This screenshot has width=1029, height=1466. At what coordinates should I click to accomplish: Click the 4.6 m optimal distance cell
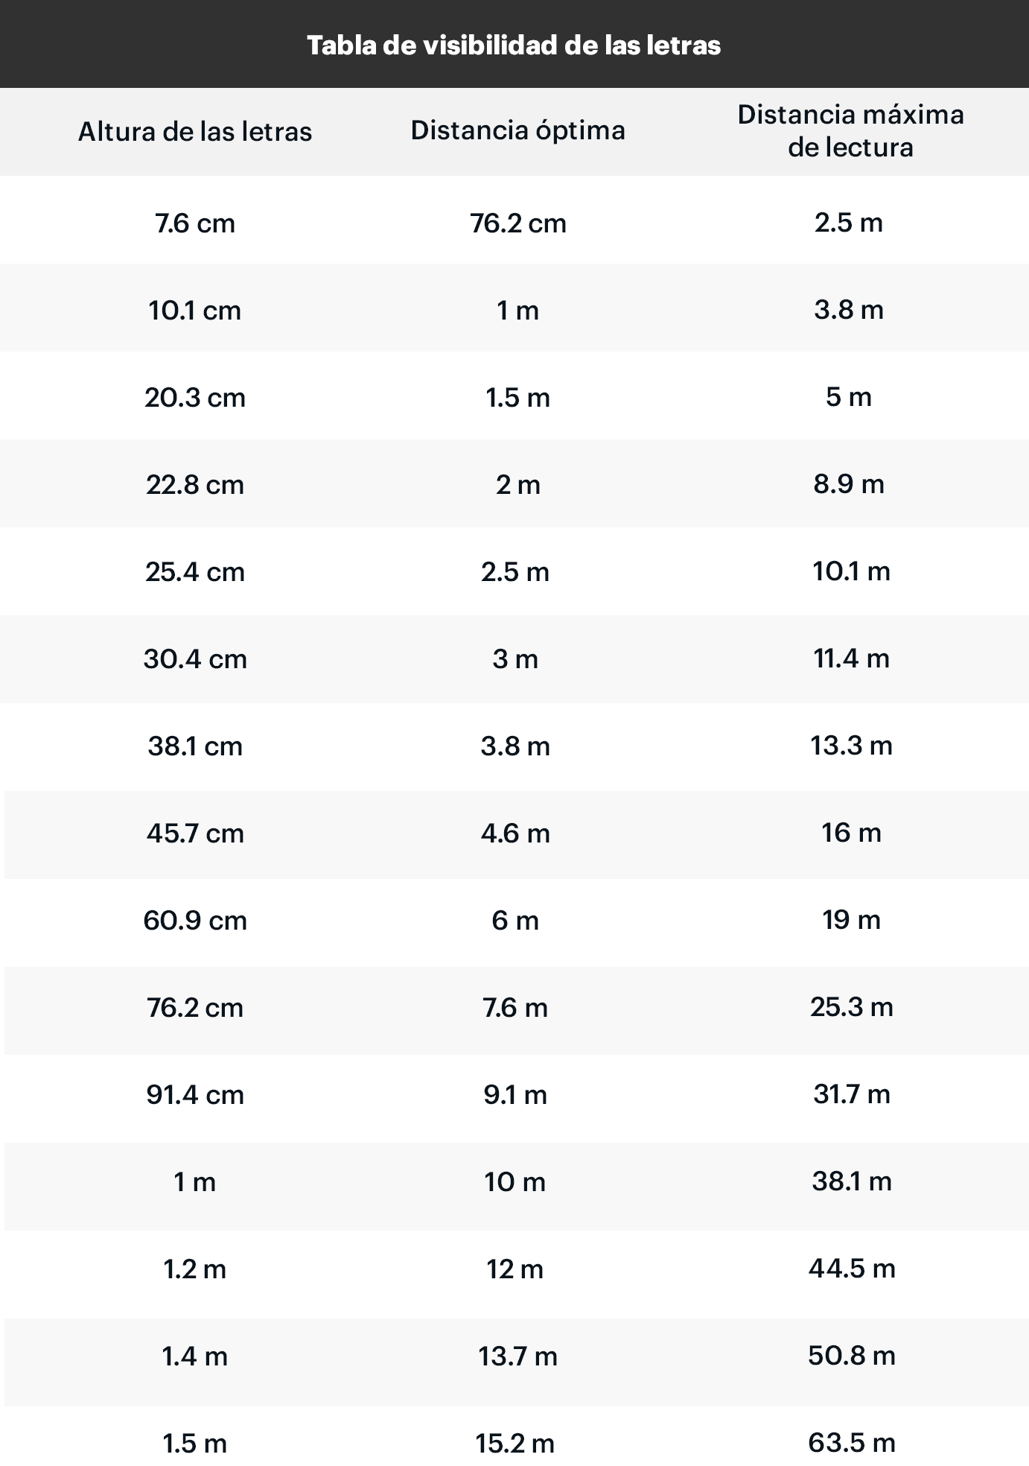515,834
